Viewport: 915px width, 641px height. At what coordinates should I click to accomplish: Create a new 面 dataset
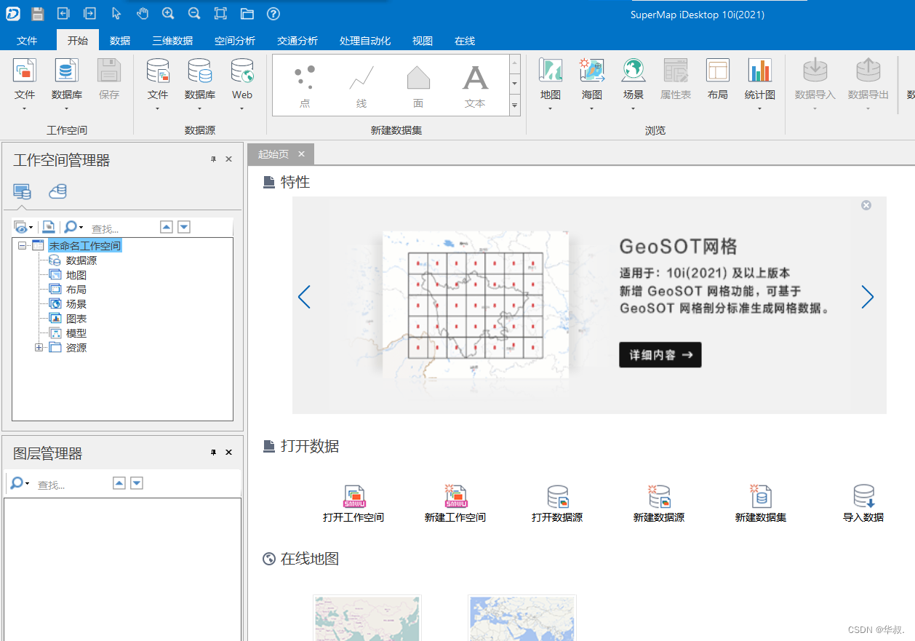click(x=418, y=85)
